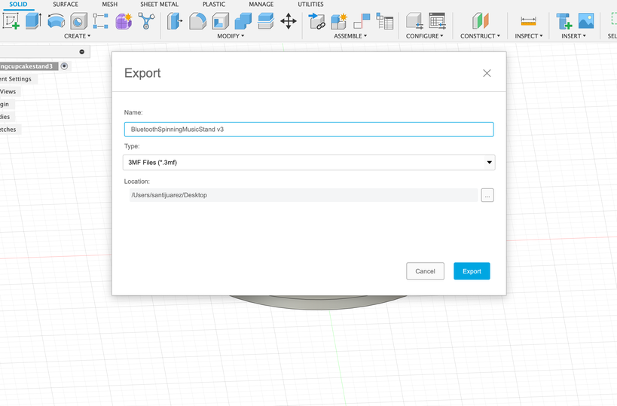Open the ASSEMBLE dropdown menu

[x=350, y=36]
